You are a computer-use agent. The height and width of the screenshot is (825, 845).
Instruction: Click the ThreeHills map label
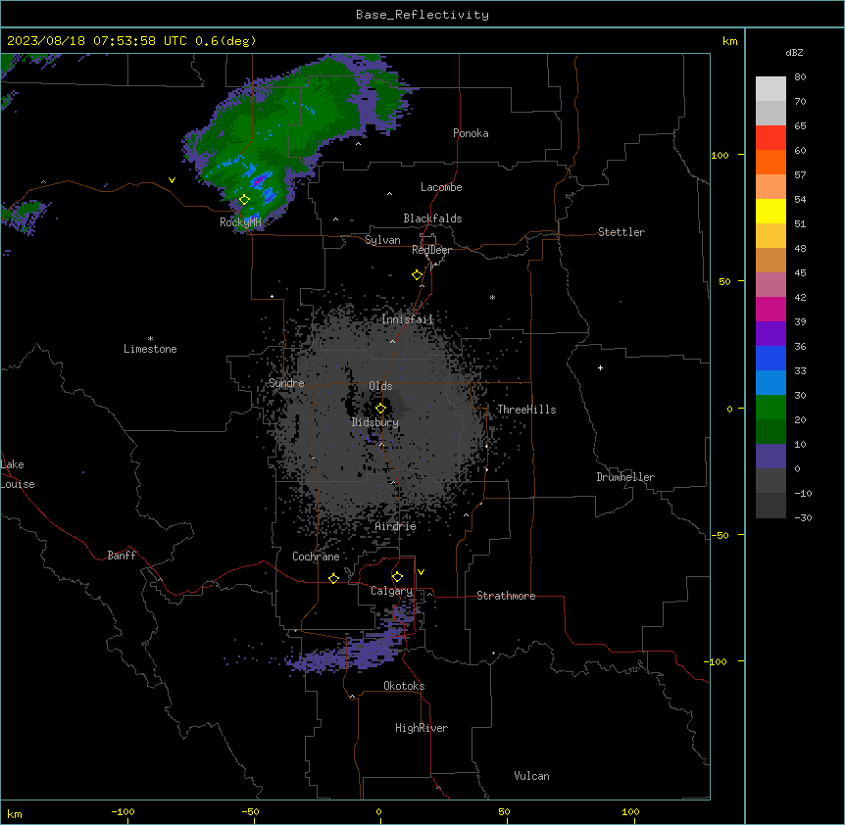526,410
